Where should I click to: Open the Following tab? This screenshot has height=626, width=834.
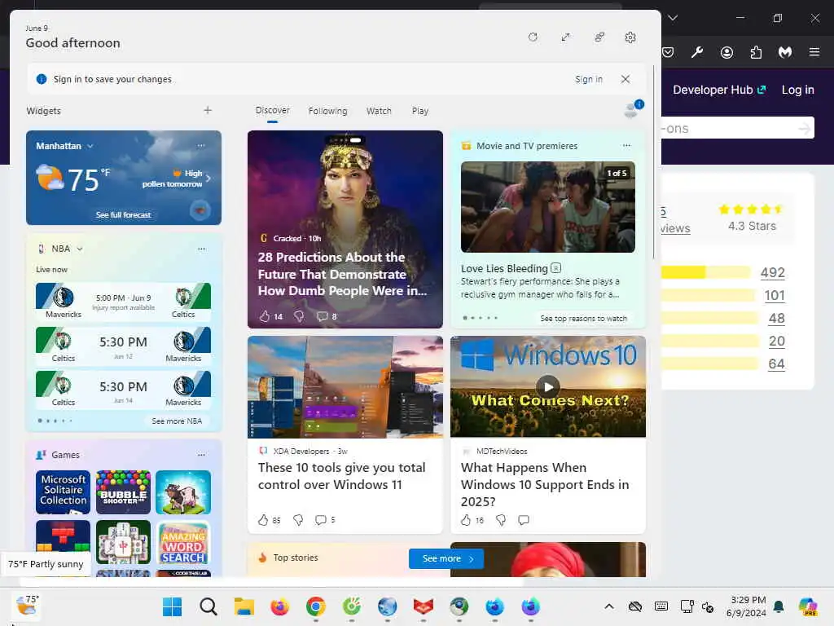click(x=327, y=111)
